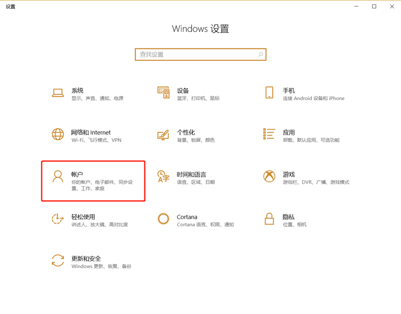
Task: Open the 更新和安全 refresh arrows icon
Action: (x=58, y=261)
